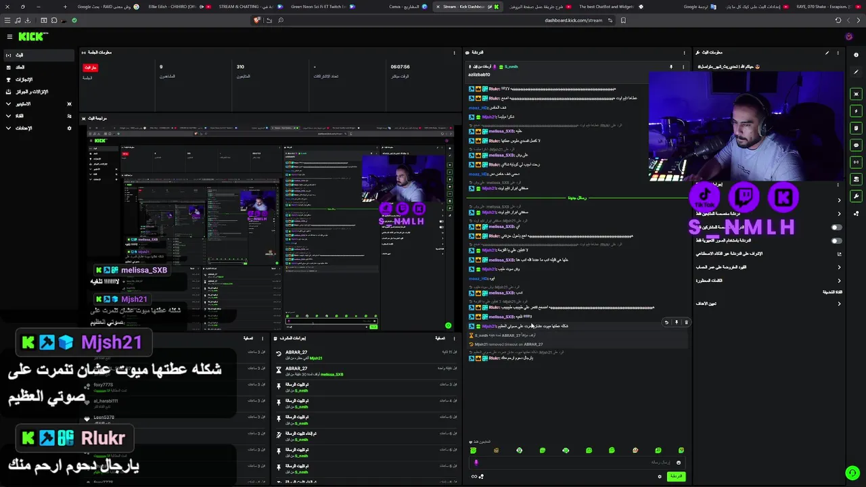Toggle the printer-like widget in right rail
The width and height of the screenshot is (866, 487).
coord(856,179)
